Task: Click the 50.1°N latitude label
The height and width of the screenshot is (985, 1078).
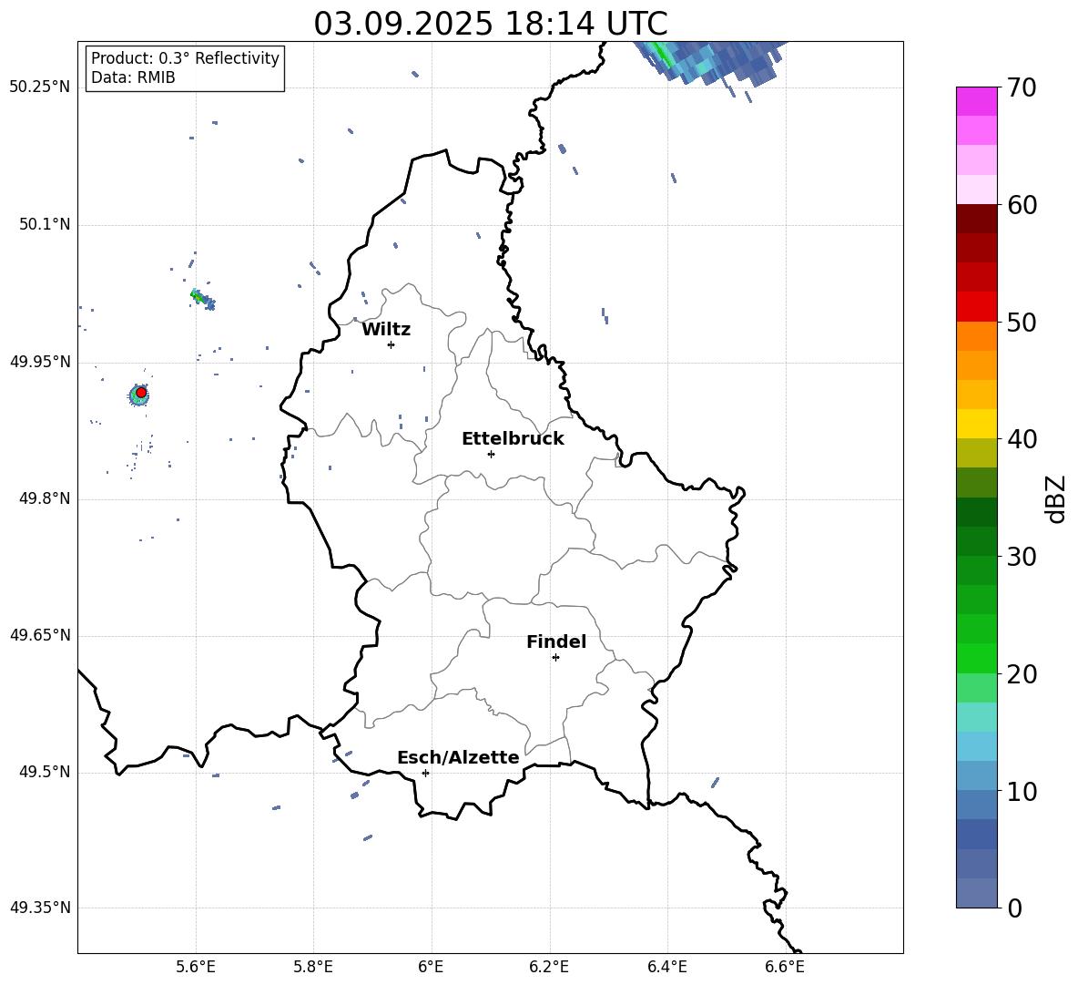Action: pyautogui.click(x=44, y=225)
